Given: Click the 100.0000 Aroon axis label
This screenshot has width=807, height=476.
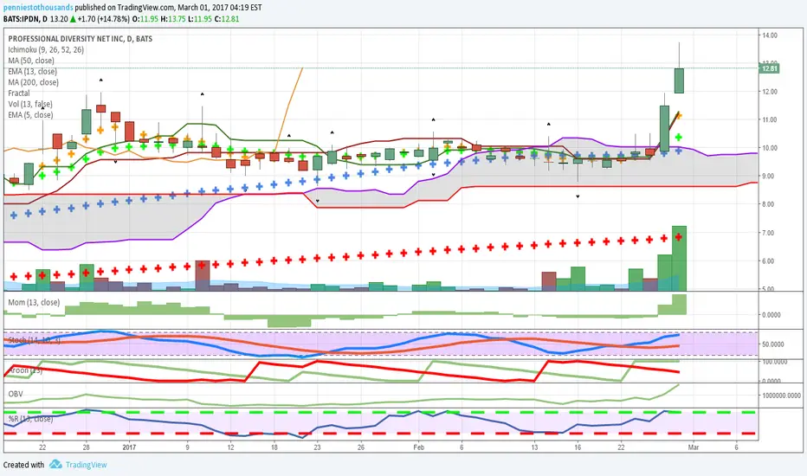Looking at the screenshot, I should pyautogui.click(x=774, y=362).
